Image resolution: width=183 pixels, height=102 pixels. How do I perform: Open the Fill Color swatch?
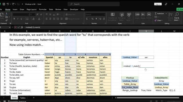(x=33, y=19)
